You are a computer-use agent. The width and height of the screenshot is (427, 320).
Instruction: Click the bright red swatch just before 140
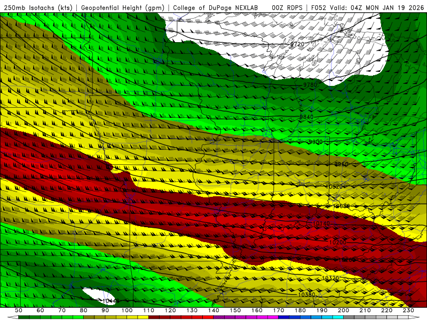pyautogui.click(x=208, y=317)
